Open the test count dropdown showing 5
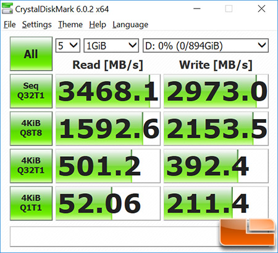The width and height of the screenshot is (278, 253). [68, 46]
